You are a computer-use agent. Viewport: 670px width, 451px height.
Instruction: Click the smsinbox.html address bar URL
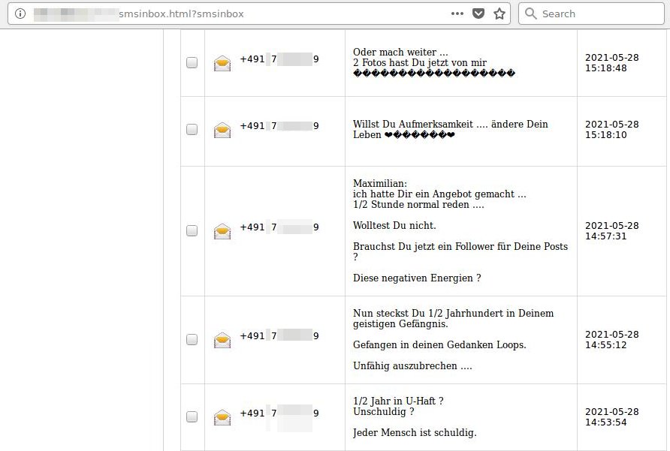pyautogui.click(x=181, y=14)
